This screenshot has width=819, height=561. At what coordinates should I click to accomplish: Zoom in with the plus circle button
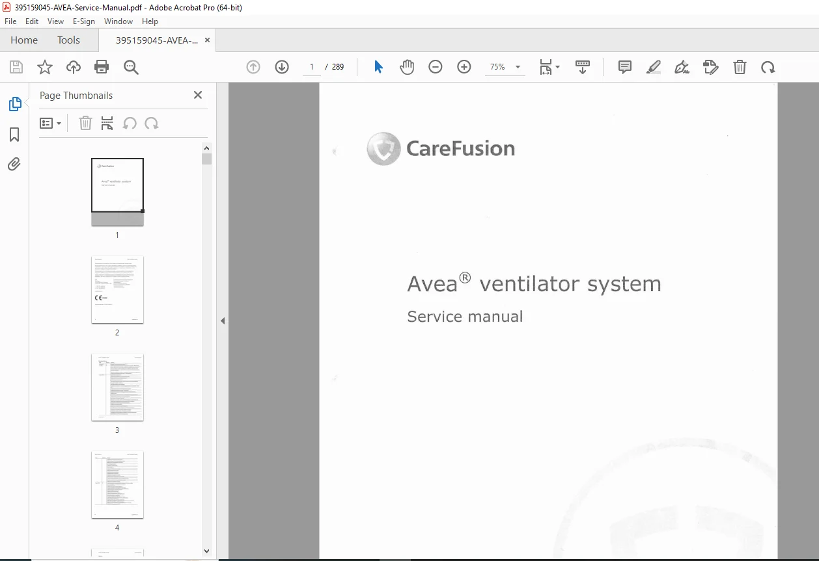464,67
